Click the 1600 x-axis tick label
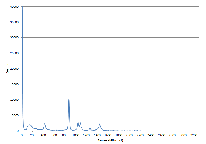 pyautogui.click(x=108, y=135)
